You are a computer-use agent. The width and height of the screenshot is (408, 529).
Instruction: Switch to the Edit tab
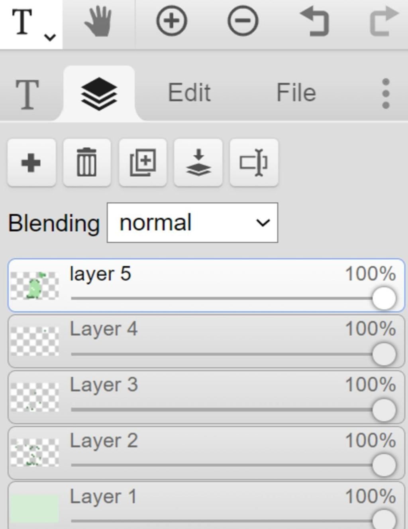[x=189, y=93]
